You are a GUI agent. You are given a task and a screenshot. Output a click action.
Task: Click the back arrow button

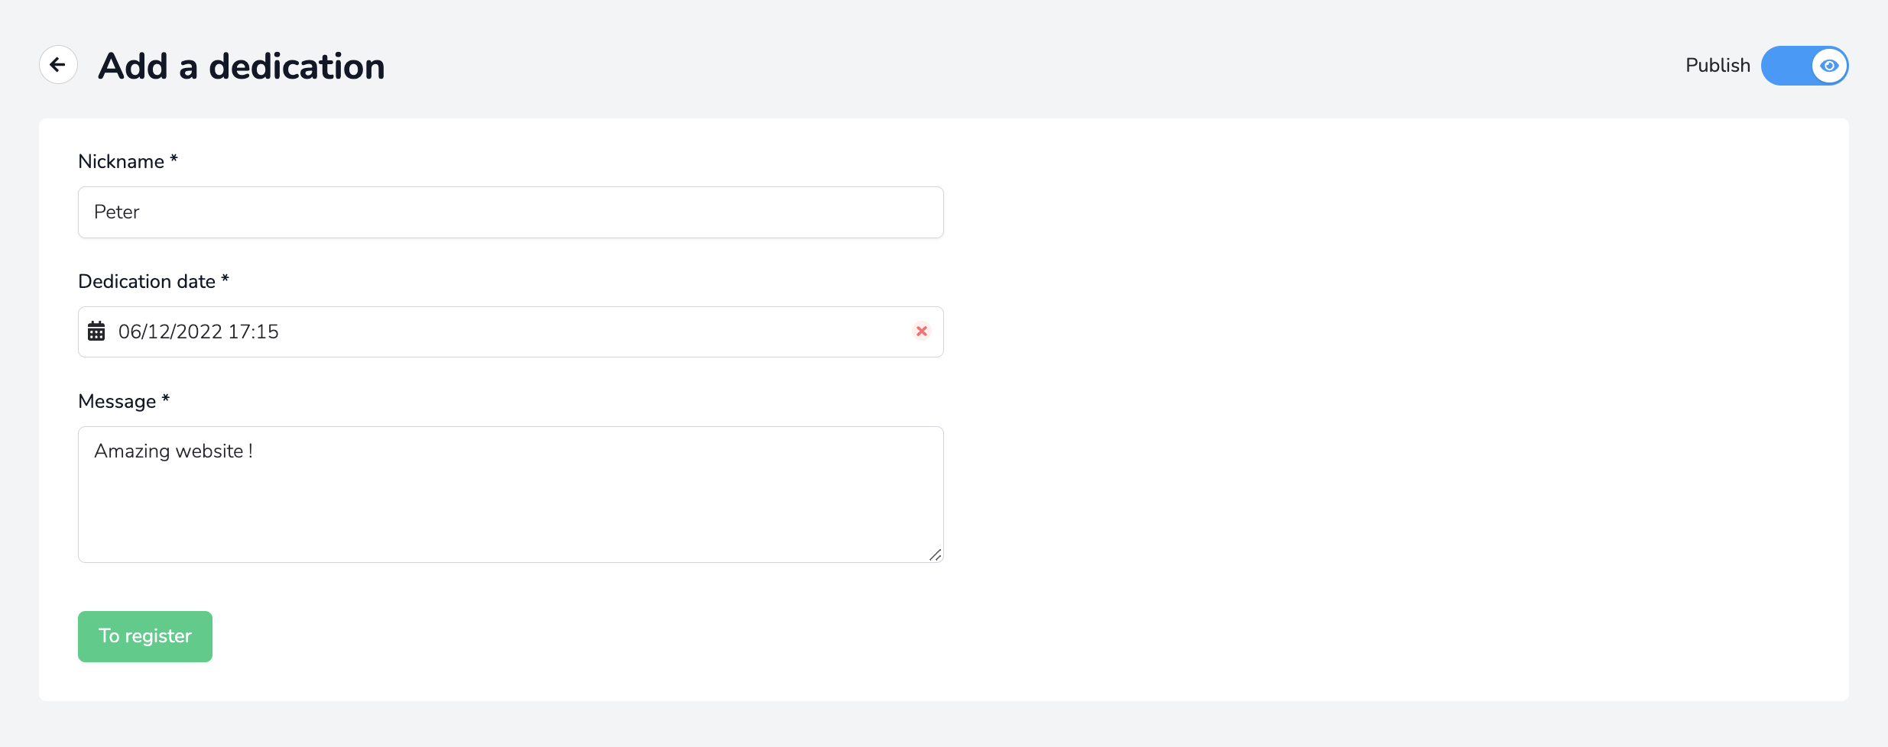pyautogui.click(x=58, y=65)
